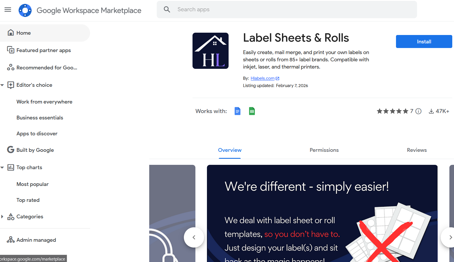Screen dimensions: 454x262
Task: Click the download count icon
Action: (431, 111)
